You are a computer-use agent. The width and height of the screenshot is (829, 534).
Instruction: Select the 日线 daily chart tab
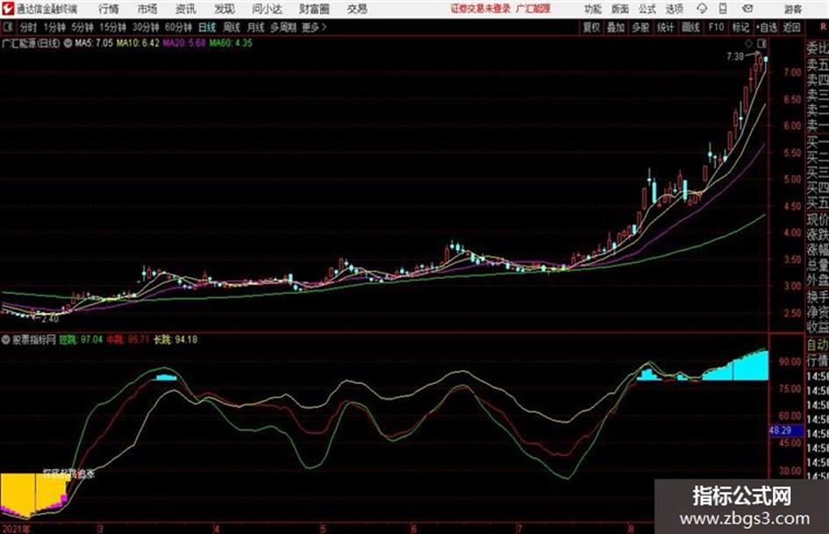[207, 27]
